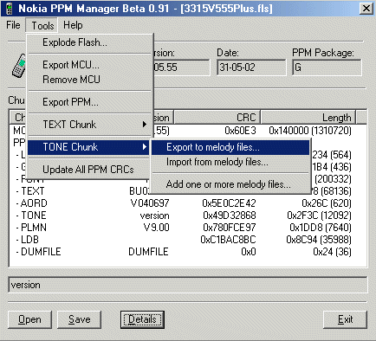Select Remove MCU menu entry
Image resolution: width=376 pixels, height=341 pixels.
coord(89,80)
